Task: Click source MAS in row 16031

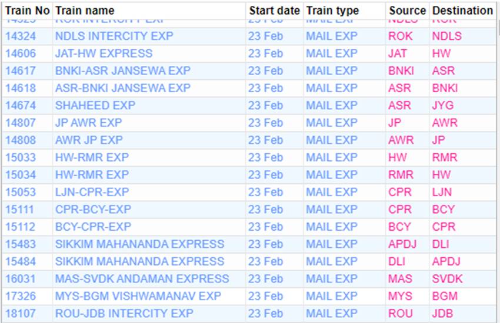Action: tap(400, 279)
